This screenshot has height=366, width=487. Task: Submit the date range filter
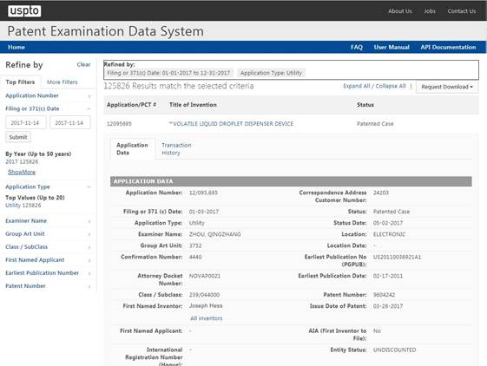[18, 137]
